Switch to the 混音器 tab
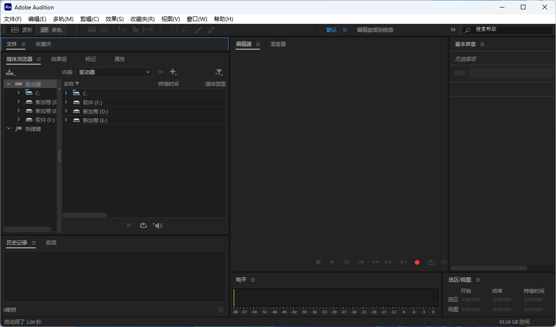Screen dimensions: 556x327 (278, 44)
